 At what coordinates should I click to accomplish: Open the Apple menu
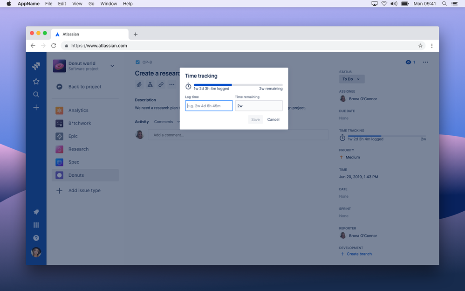[9, 4]
